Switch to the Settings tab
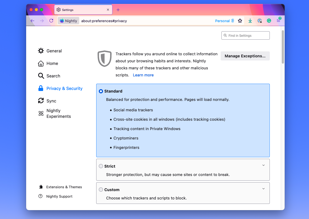Viewport: 309px width, 219px height. pos(78,10)
